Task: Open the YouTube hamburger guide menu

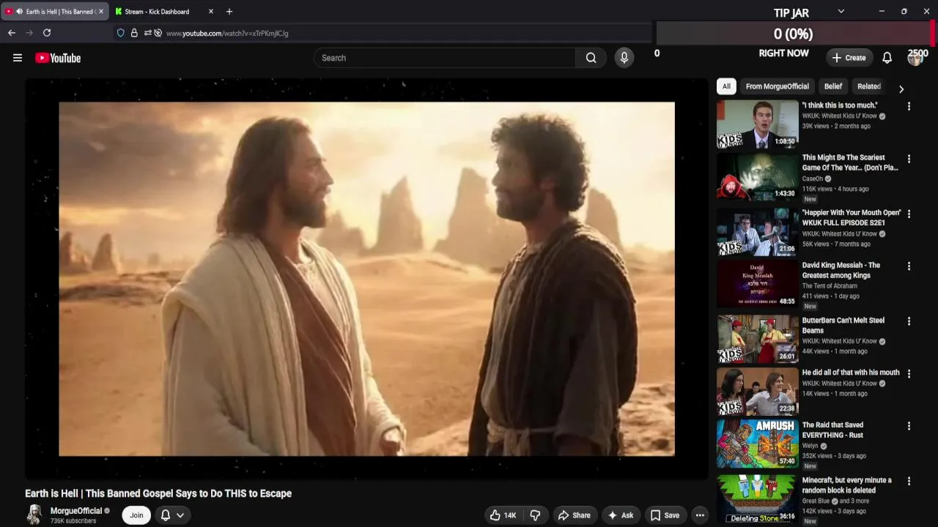Action: point(18,58)
